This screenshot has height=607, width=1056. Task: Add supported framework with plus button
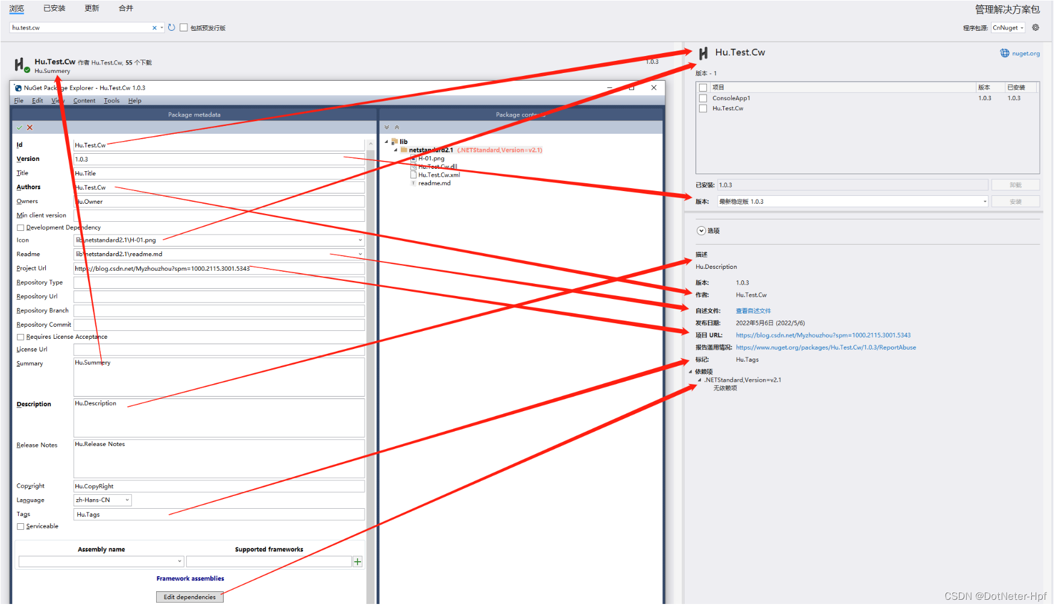(x=357, y=562)
